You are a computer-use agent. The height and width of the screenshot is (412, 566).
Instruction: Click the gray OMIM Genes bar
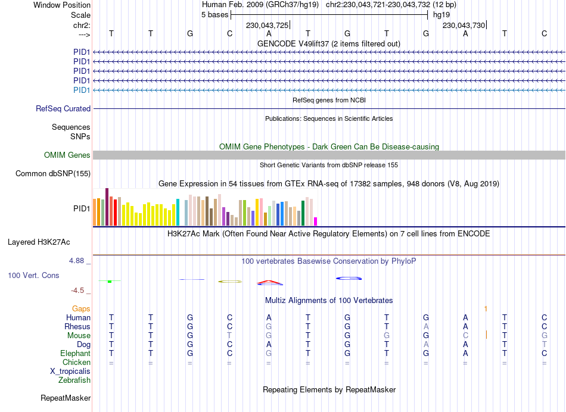tap(329, 155)
